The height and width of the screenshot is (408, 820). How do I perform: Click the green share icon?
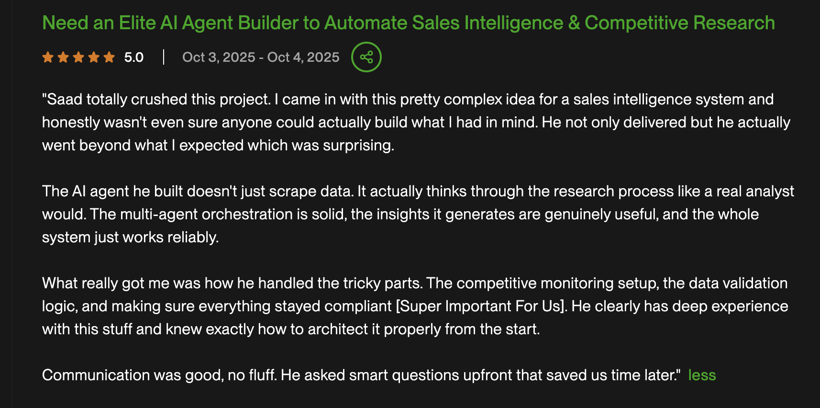point(366,57)
